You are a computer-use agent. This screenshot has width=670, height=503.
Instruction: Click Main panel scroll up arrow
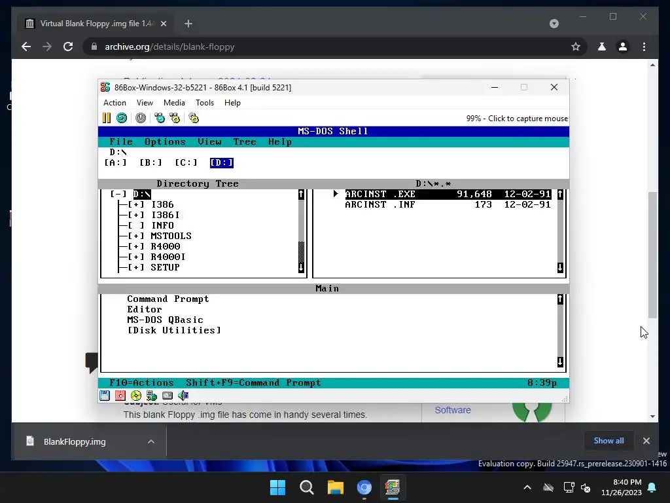[560, 299]
